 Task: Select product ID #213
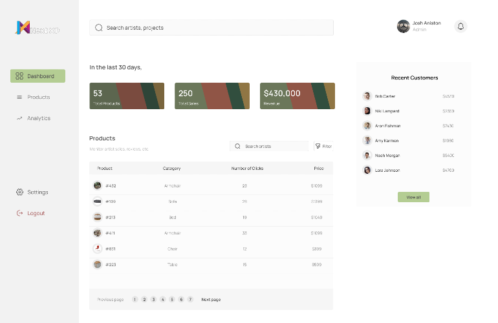(110, 217)
